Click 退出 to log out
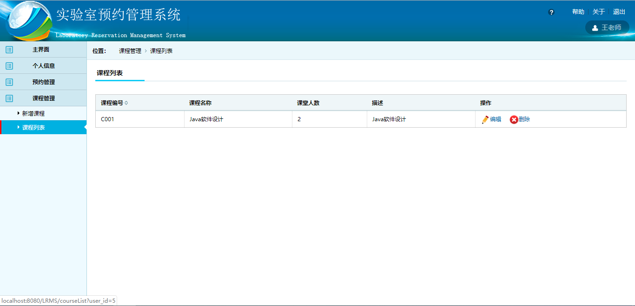 619,12
